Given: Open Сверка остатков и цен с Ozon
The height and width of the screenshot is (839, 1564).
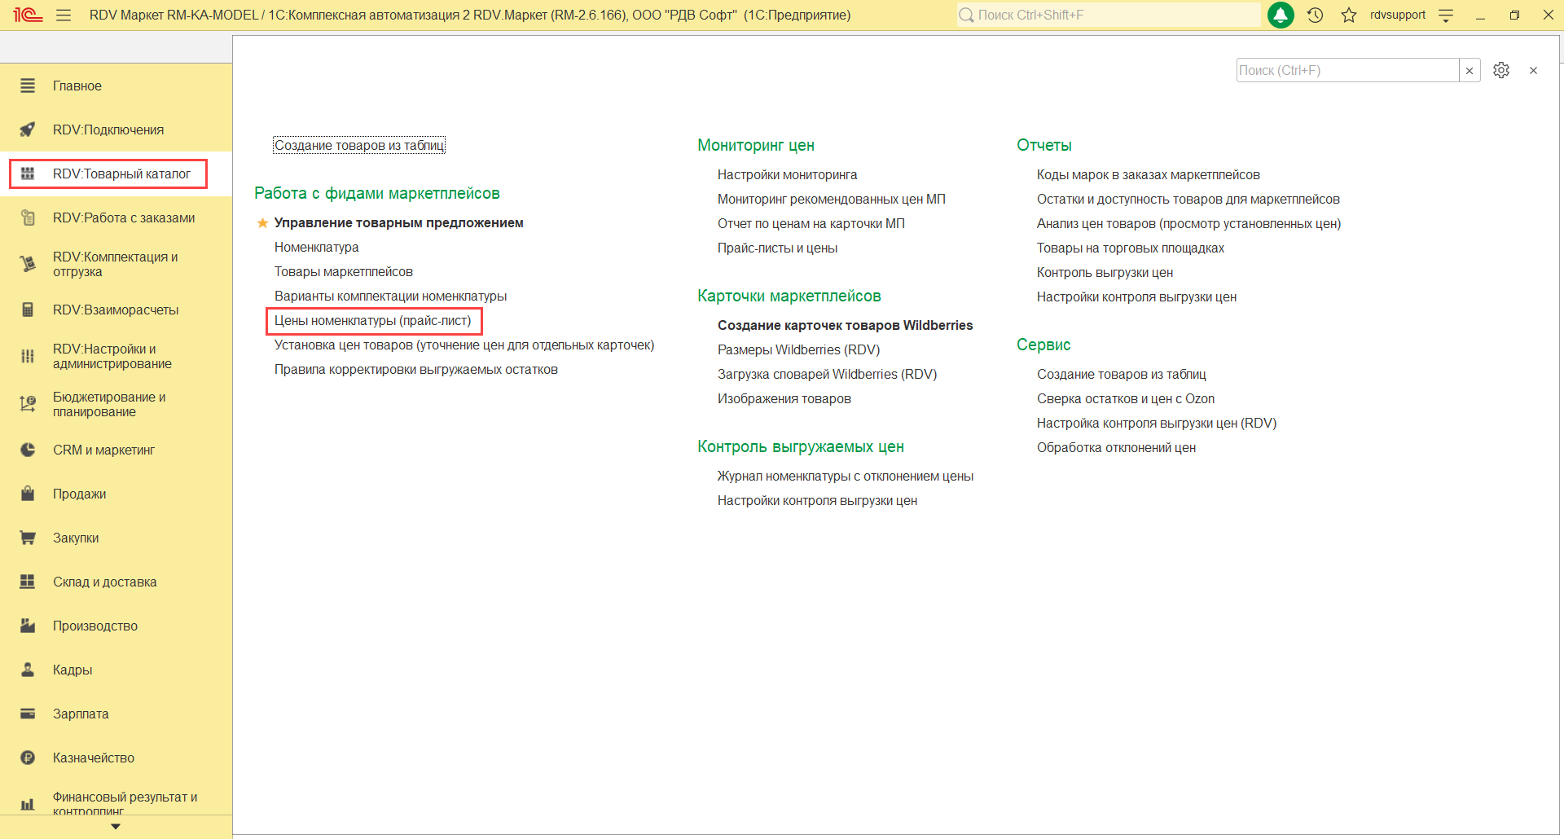Looking at the screenshot, I should click(1125, 398).
